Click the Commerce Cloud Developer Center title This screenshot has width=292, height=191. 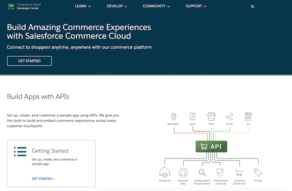point(29,6)
